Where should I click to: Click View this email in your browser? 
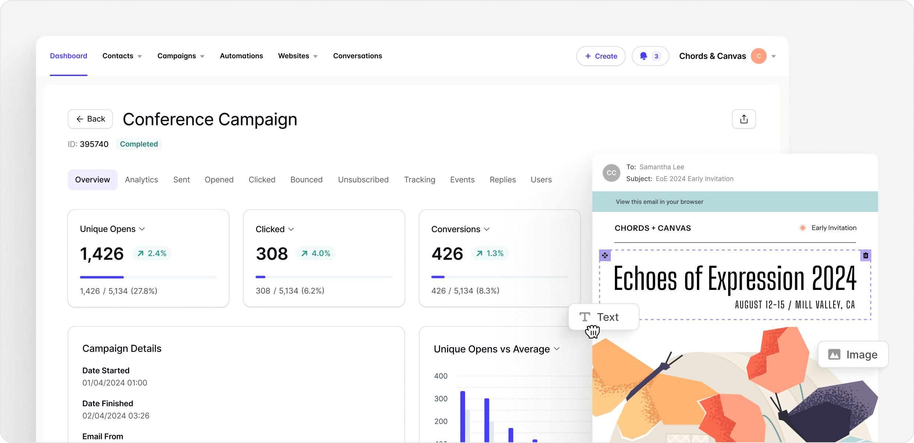659,202
